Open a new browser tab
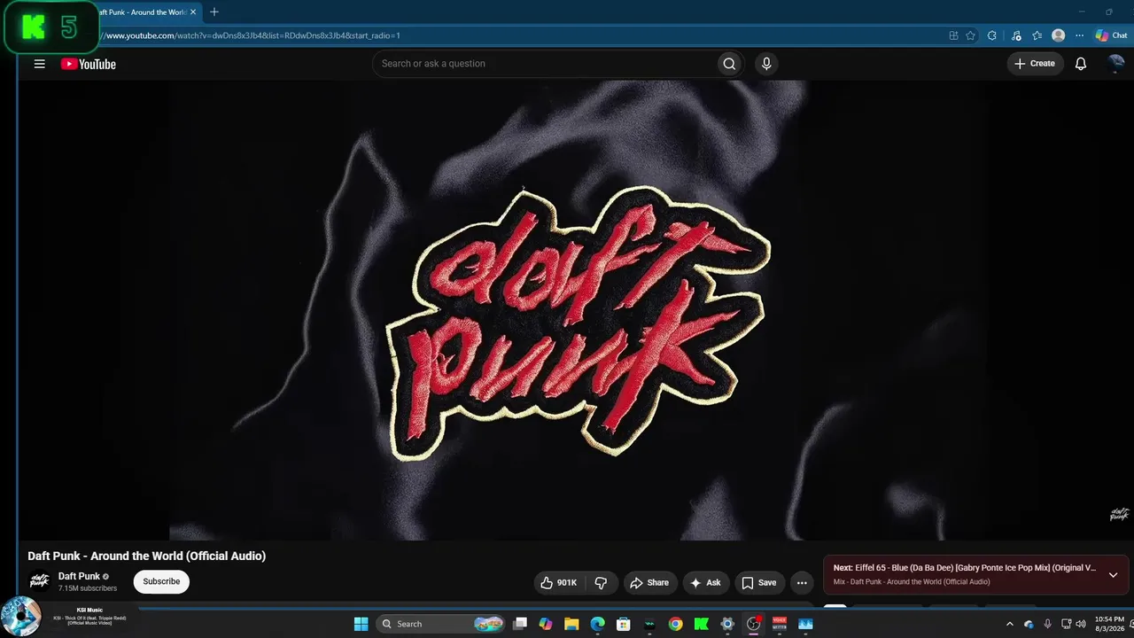Viewport: 1134px width, 638px height. coord(214,12)
